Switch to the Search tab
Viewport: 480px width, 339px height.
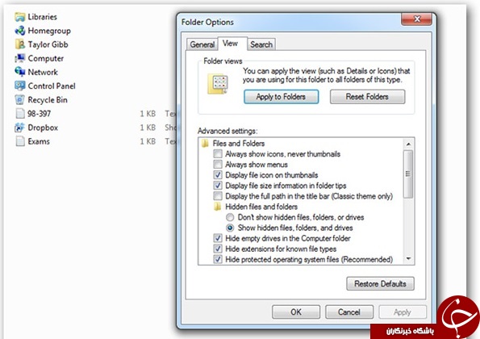pyautogui.click(x=261, y=44)
